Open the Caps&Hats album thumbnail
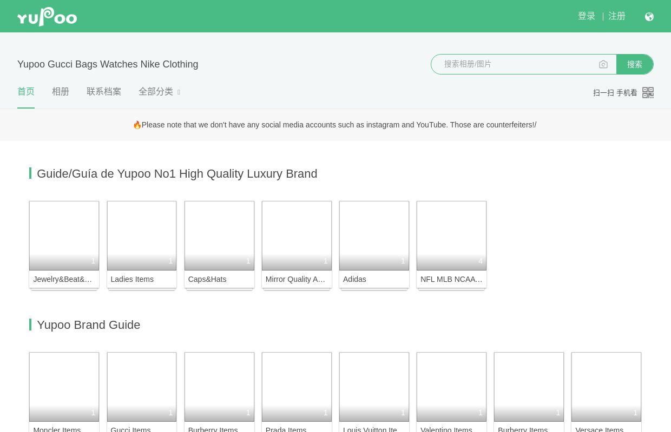Image resolution: width=671 pixels, height=432 pixels. point(219,236)
